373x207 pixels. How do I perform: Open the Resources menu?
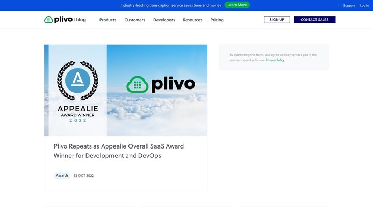click(x=192, y=20)
